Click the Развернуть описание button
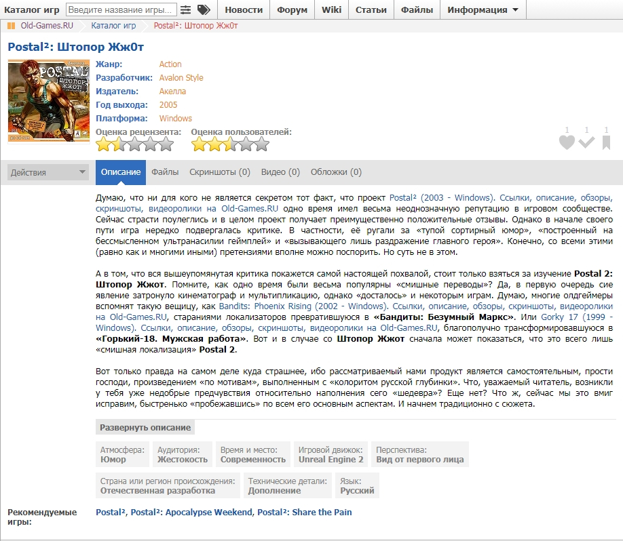 click(145, 428)
